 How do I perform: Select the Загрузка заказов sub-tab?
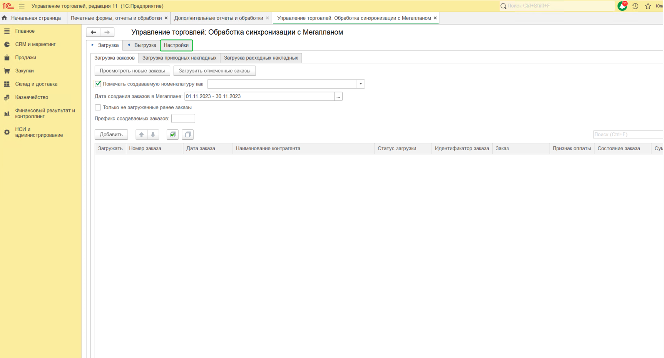point(114,58)
